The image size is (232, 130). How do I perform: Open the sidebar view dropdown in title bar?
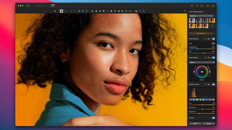coord(28,6)
